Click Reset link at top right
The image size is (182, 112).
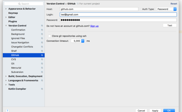click(174, 4)
